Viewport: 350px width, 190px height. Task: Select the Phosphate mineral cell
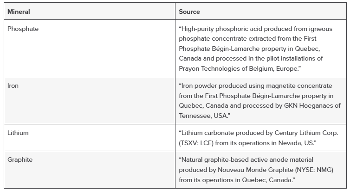[23, 29]
